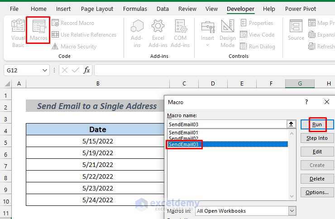This screenshot has height=219, width=335.
Task: Open the Add-ins button
Action: pyautogui.click(x=137, y=33)
